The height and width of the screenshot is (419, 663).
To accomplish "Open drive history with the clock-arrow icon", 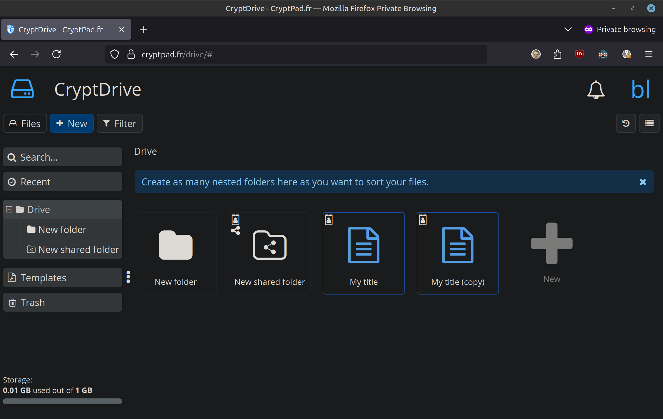I will pos(626,123).
